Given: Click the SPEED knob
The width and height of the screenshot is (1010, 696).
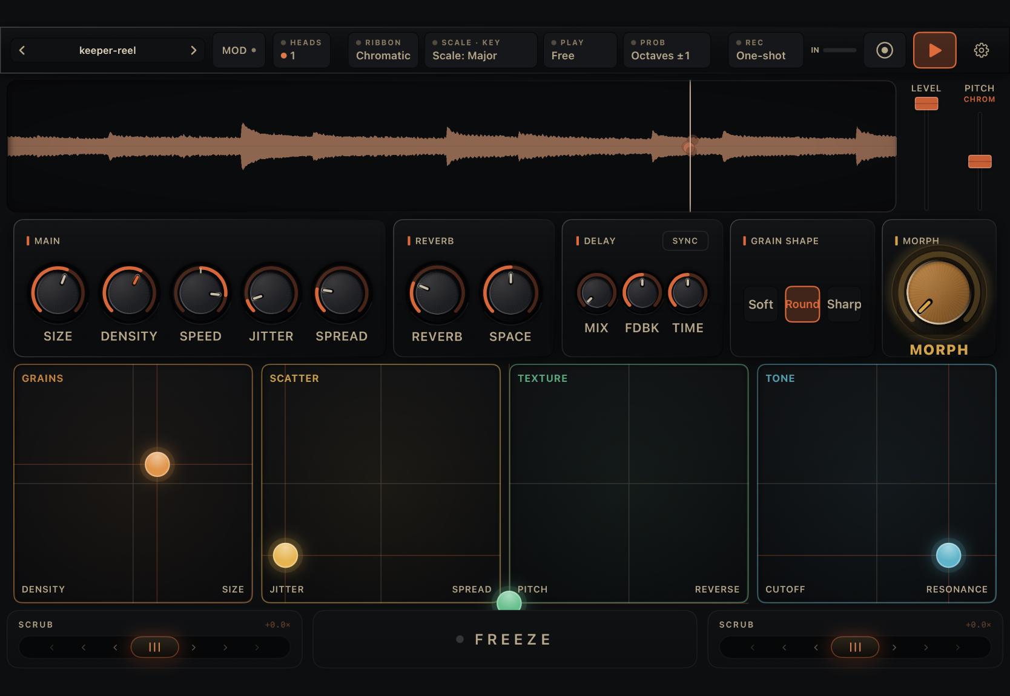Looking at the screenshot, I should click(200, 293).
